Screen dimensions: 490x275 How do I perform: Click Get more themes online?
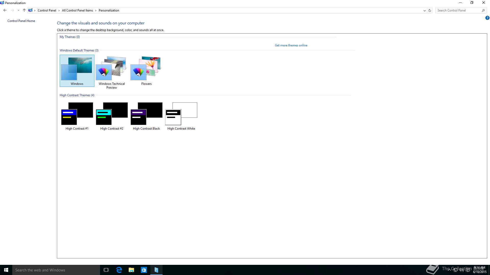tap(291, 45)
